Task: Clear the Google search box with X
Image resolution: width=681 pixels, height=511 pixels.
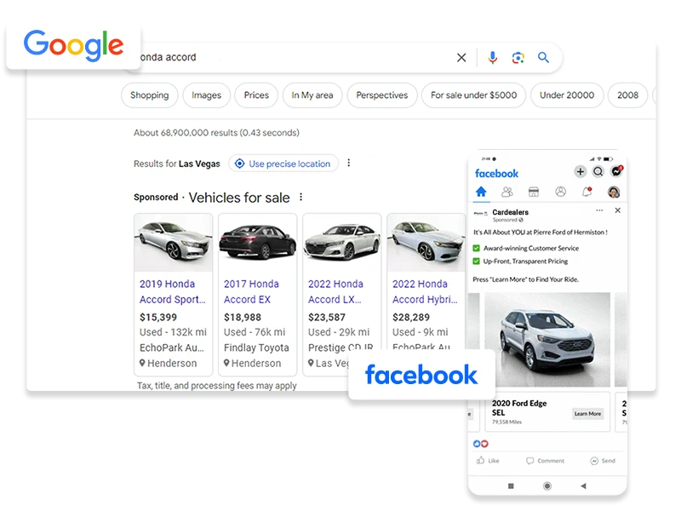Action: (461, 57)
